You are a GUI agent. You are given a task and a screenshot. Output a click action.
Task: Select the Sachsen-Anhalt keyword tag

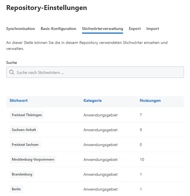[24, 130]
